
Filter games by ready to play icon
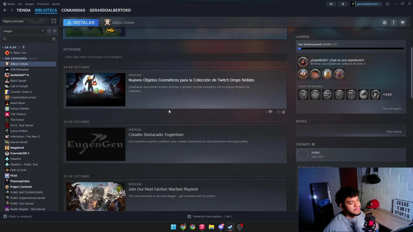[55, 31]
